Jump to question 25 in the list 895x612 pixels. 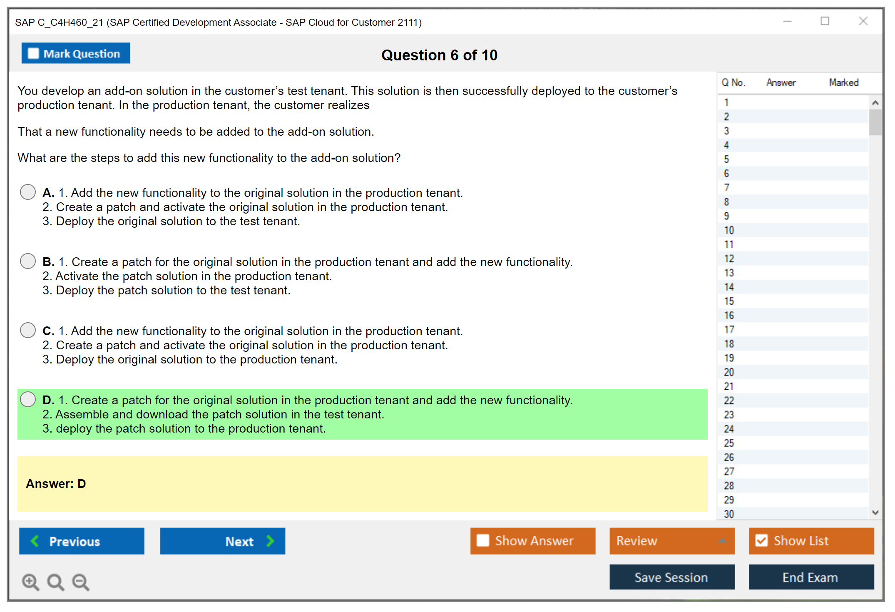(729, 443)
